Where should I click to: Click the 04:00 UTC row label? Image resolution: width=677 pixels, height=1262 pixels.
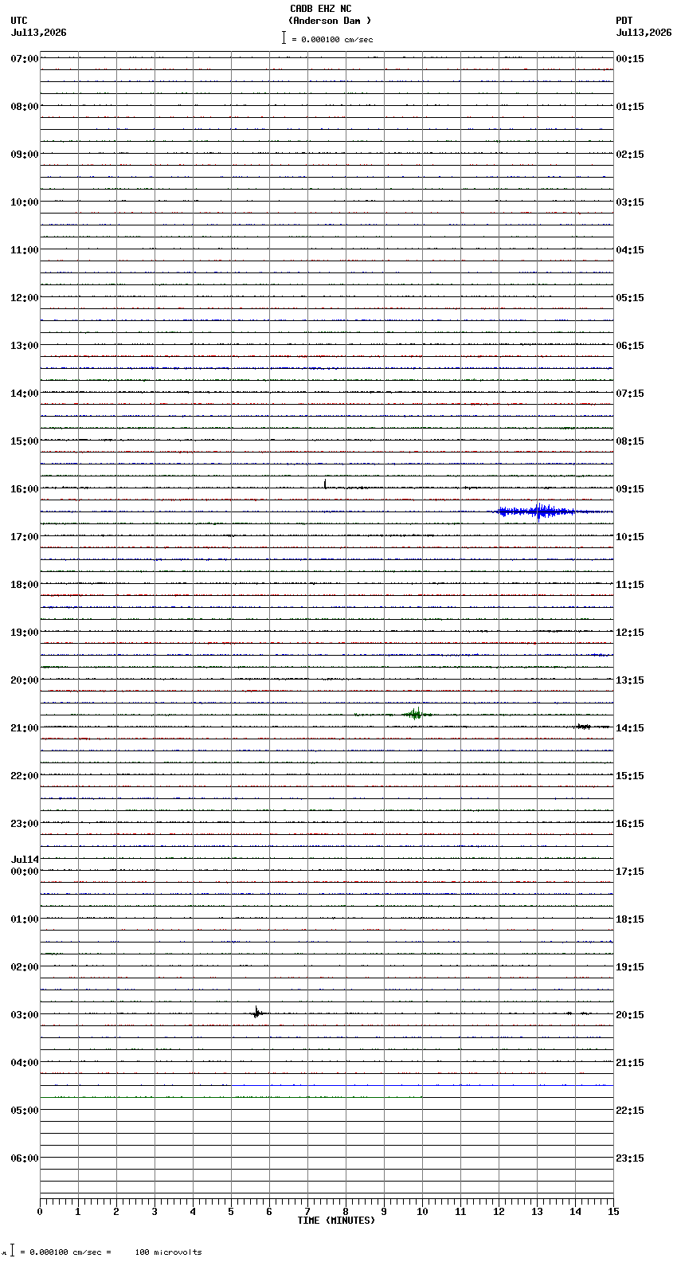[24, 1063]
